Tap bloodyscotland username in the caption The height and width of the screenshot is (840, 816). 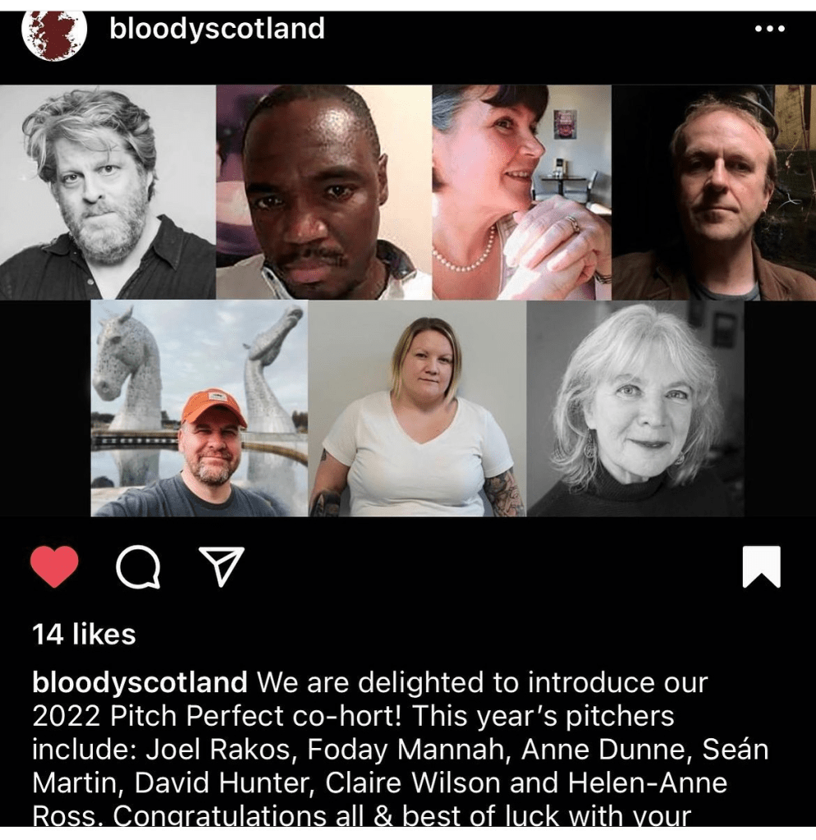pos(140,682)
